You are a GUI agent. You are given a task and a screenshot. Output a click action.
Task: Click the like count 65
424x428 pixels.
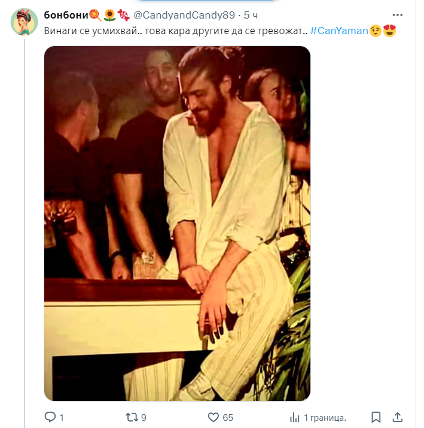click(227, 417)
